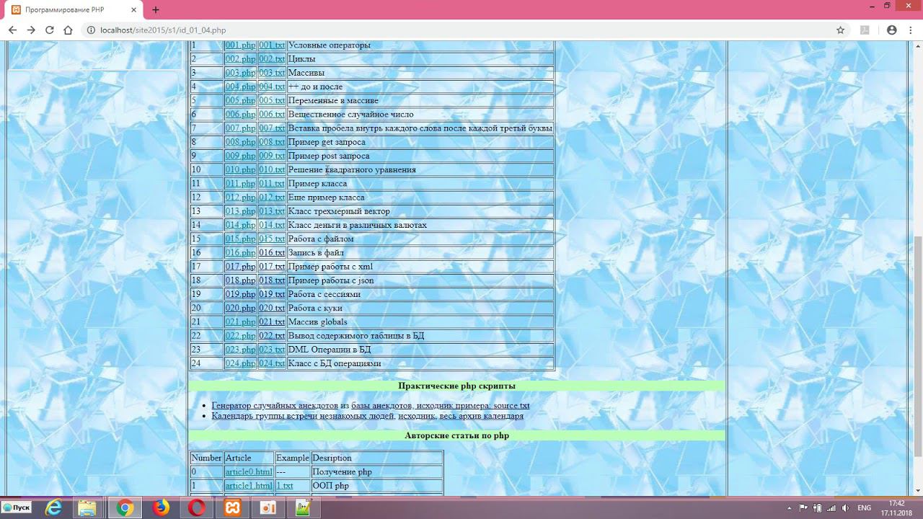
Task: Switch the ENG input language
Action: pyautogui.click(x=865, y=508)
